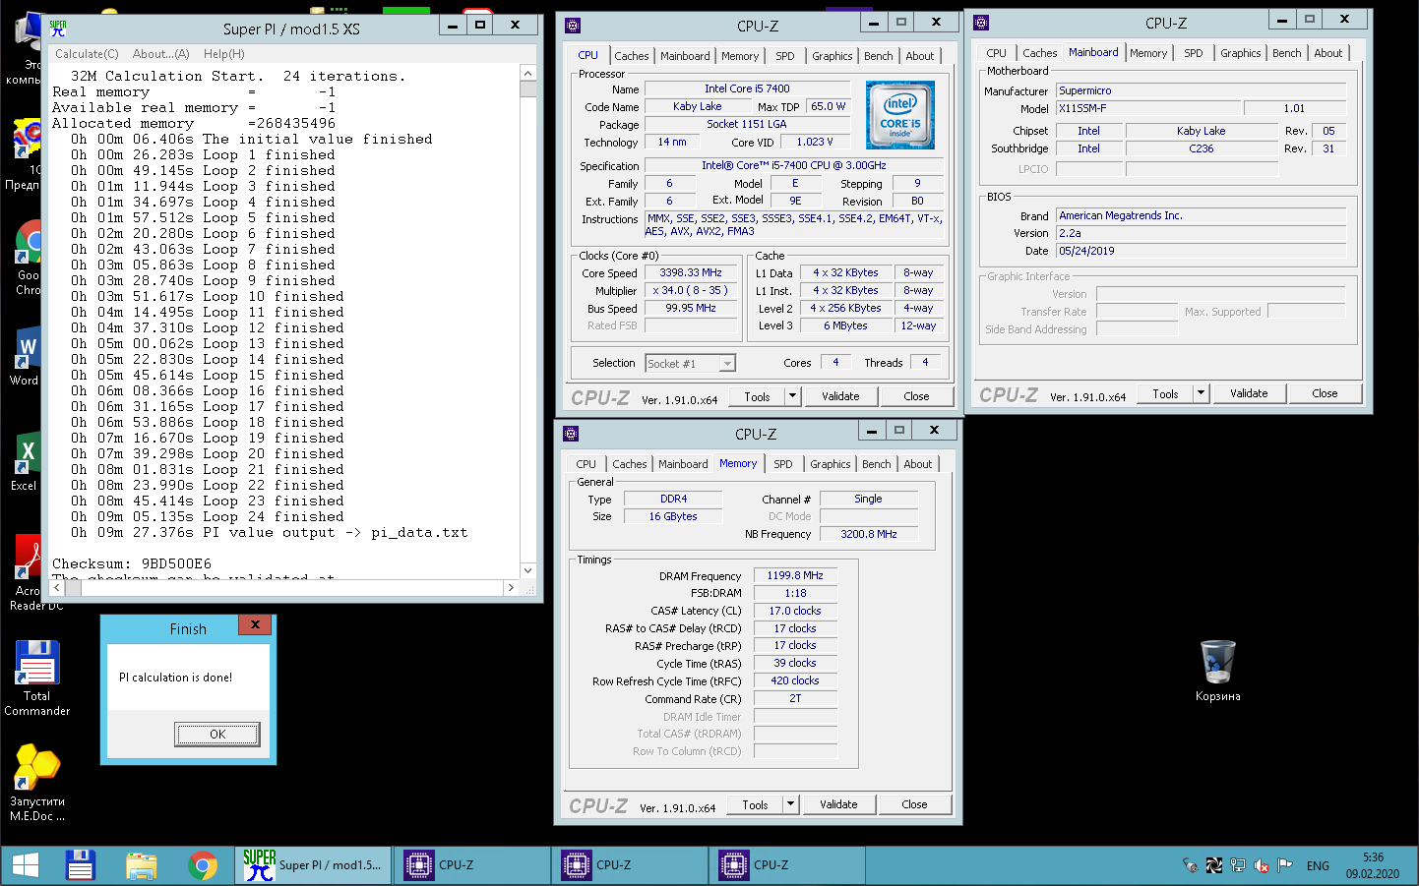
Task: Activate the third CPU-Z taskbar button
Action: coord(787,865)
